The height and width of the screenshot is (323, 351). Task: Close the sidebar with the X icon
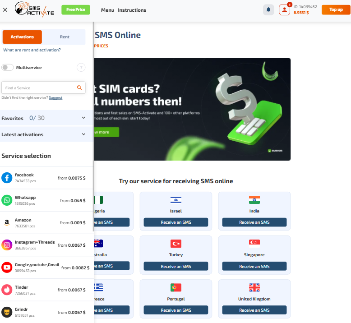[x=5, y=10]
